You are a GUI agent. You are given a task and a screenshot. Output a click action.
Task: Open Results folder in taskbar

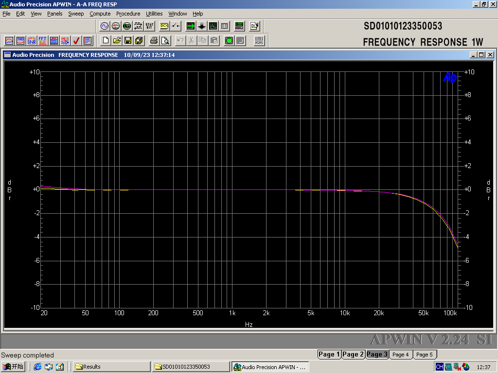(111, 367)
